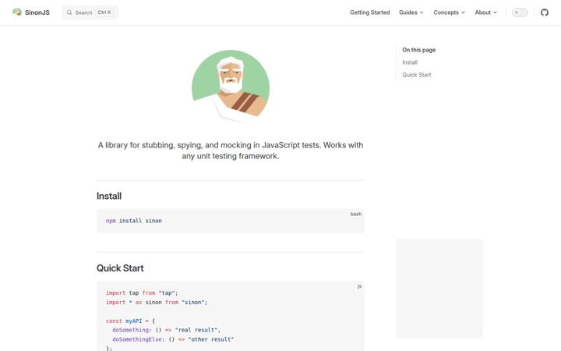Click the 'On this page' outline title
561x351 pixels.
(x=418, y=50)
